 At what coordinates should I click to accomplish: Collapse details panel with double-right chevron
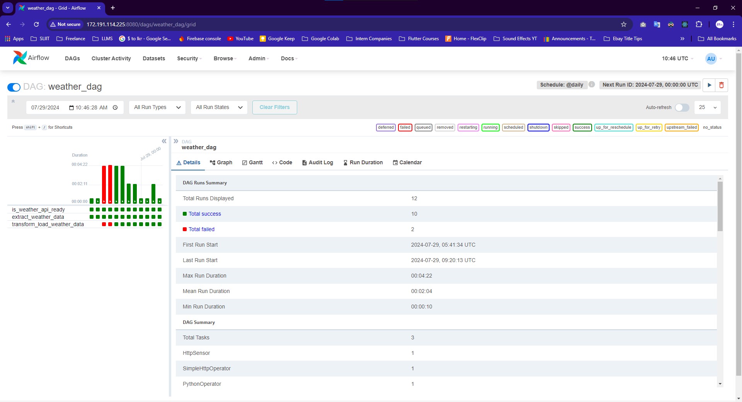coord(176,141)
